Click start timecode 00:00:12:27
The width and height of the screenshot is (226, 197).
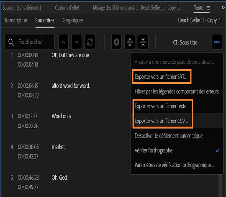[28, 116]
